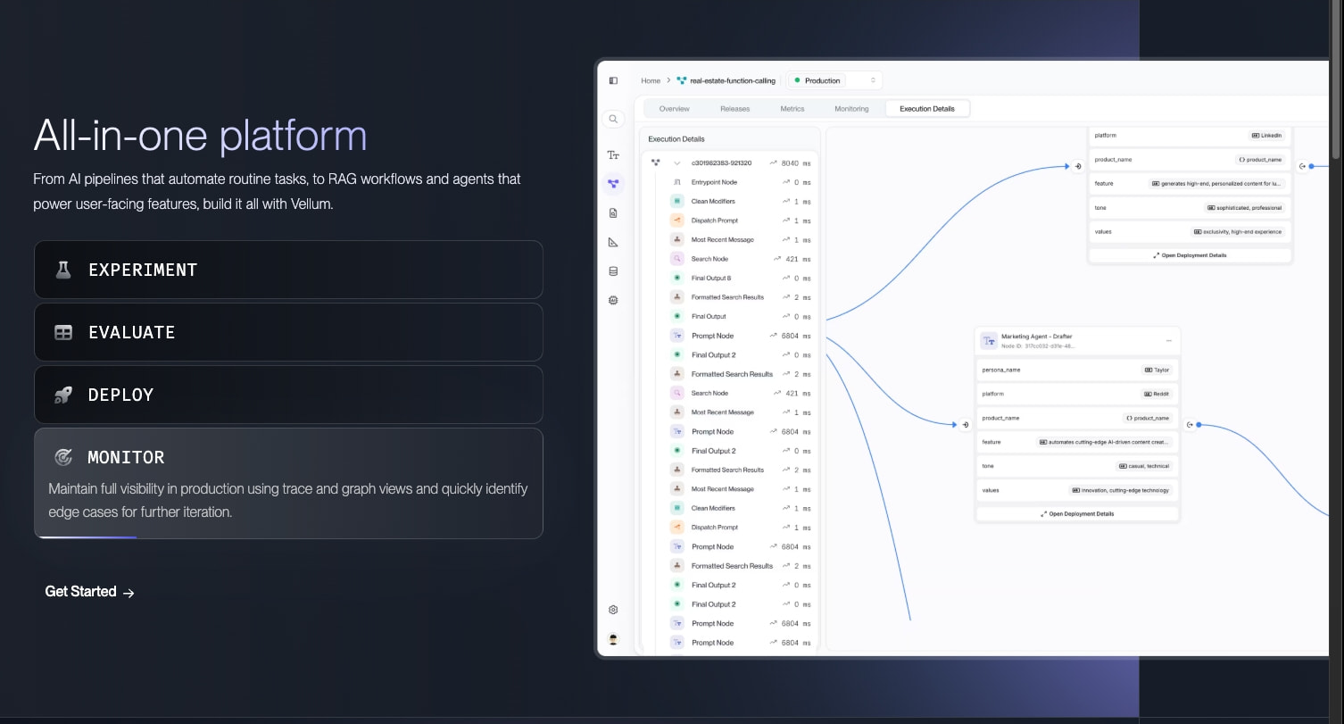
Task: Open the Production environment dropdown
Action: pos(834,80)
